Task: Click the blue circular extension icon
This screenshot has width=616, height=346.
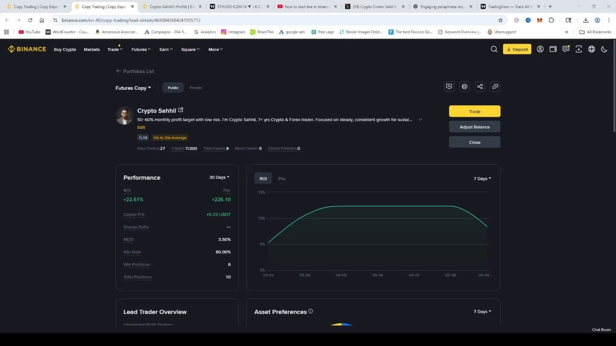Action: point(528,20)
